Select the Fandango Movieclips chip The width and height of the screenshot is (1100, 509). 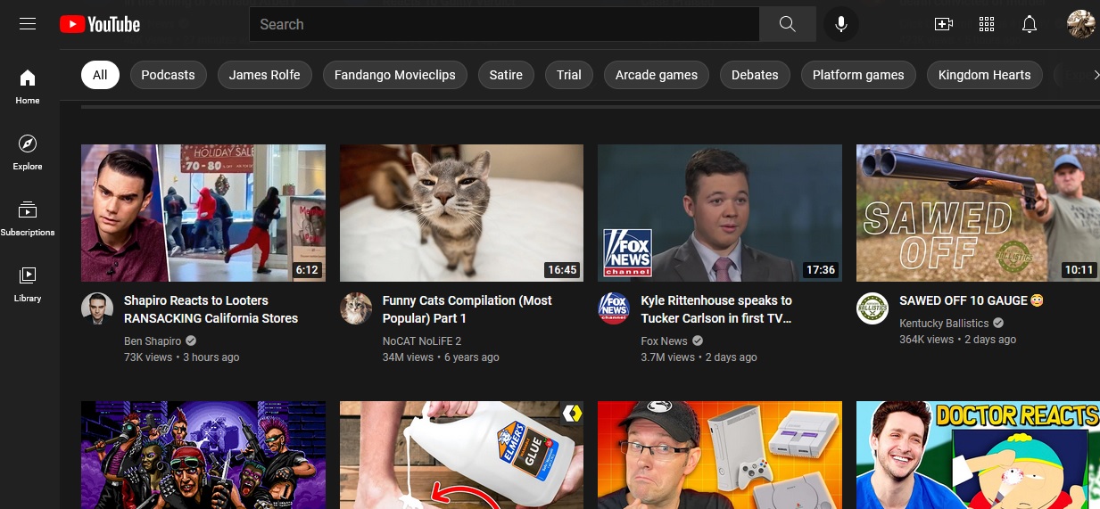click(395, 75)
